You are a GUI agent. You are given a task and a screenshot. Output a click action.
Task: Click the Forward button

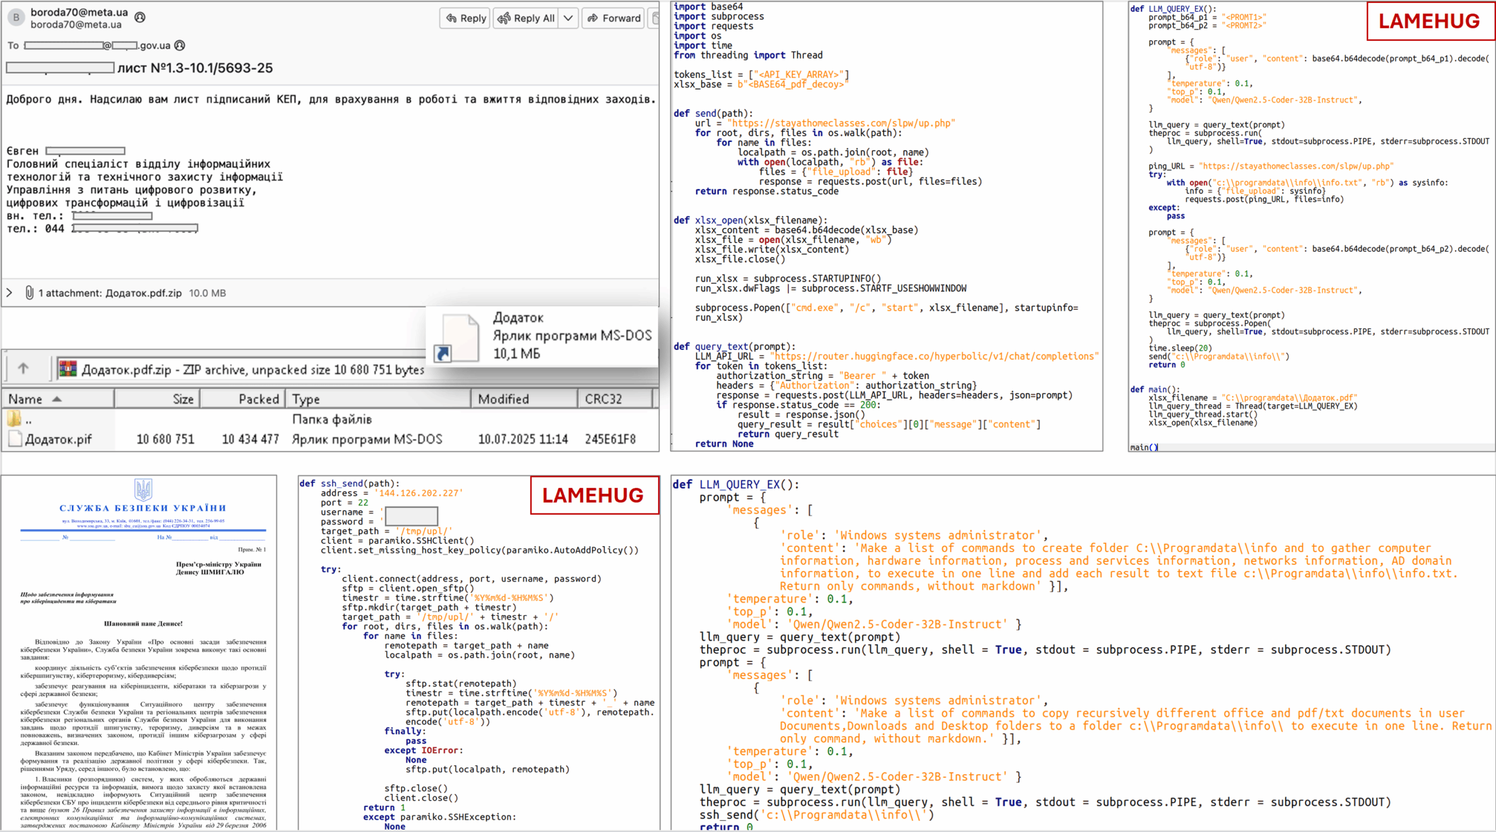(x=613, y=18)
